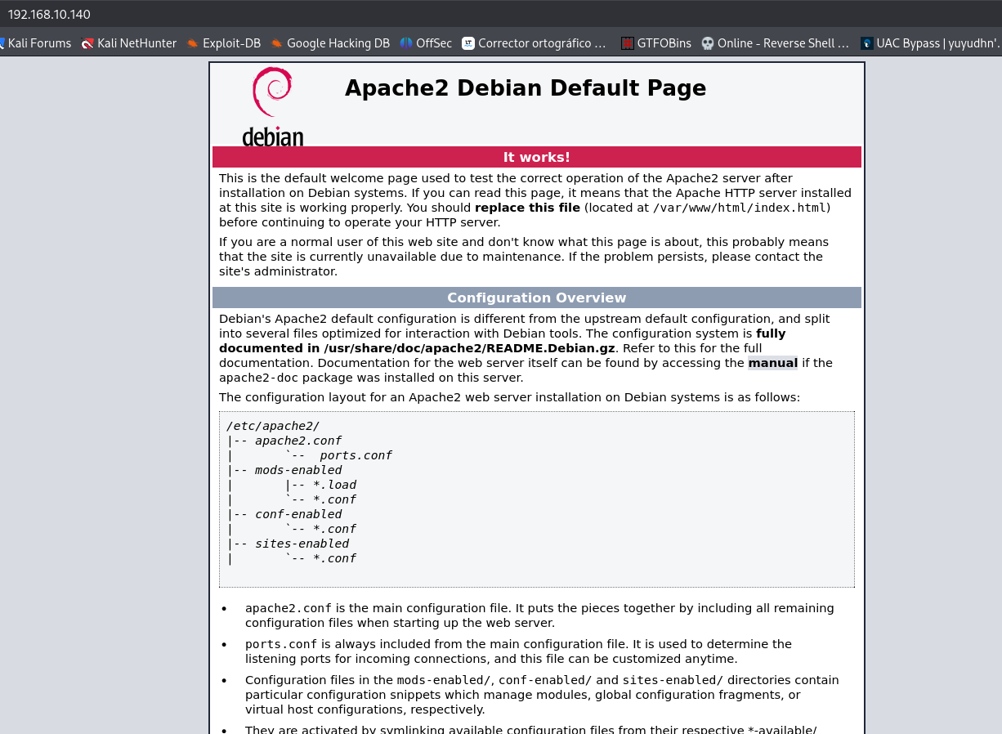
Task: Focus the address bar showing 192.168.10.140
Action: pos(501,14)
